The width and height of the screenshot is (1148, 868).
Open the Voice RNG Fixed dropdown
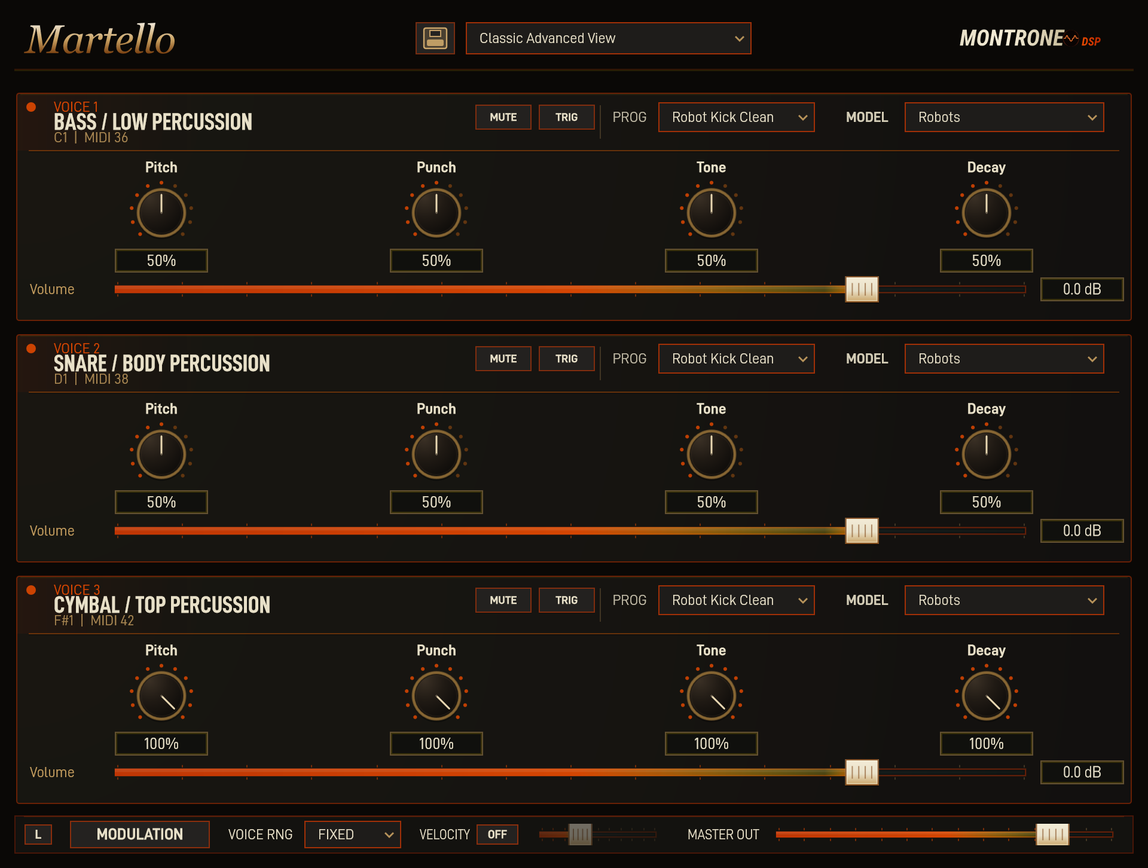353,835
